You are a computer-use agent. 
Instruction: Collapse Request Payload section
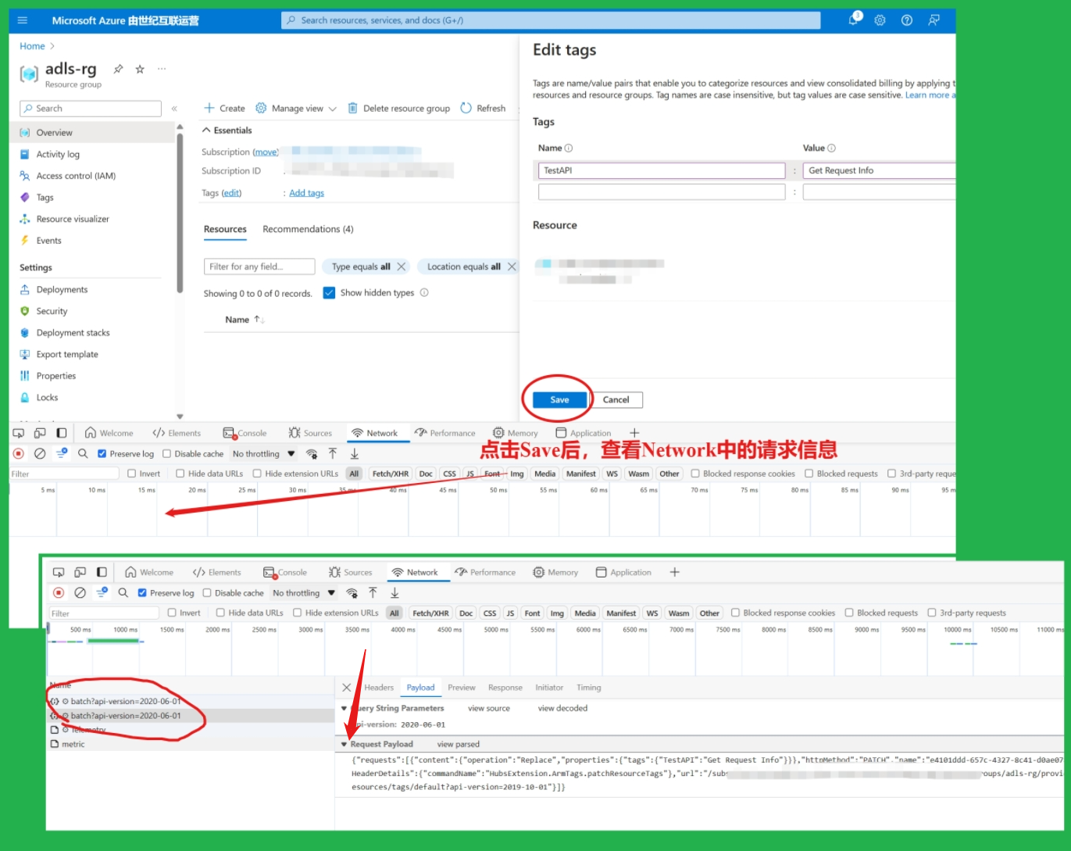tap(344, 744)
